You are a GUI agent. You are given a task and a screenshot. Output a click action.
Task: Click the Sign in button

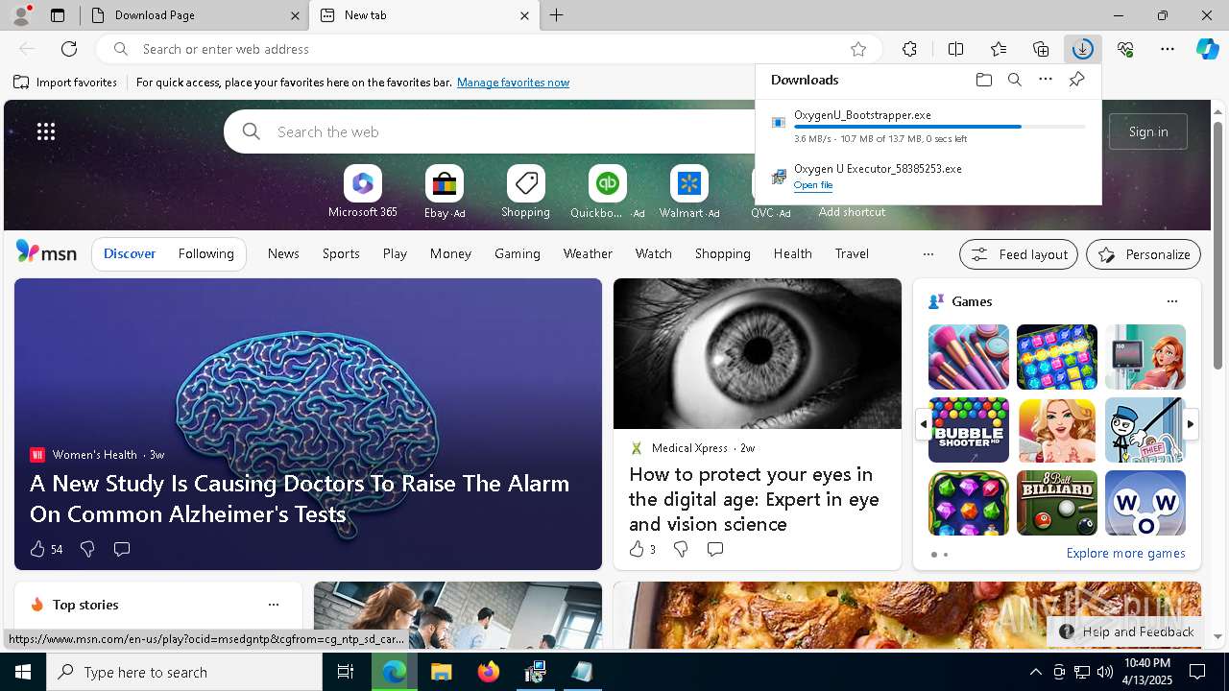coord(1148,131)
